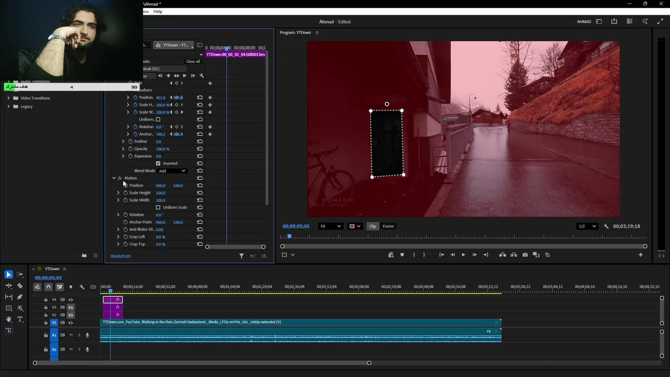Select the Selection tool arrow
The height and width of the screenshot is (377, 670).
[x=8, y=274]
